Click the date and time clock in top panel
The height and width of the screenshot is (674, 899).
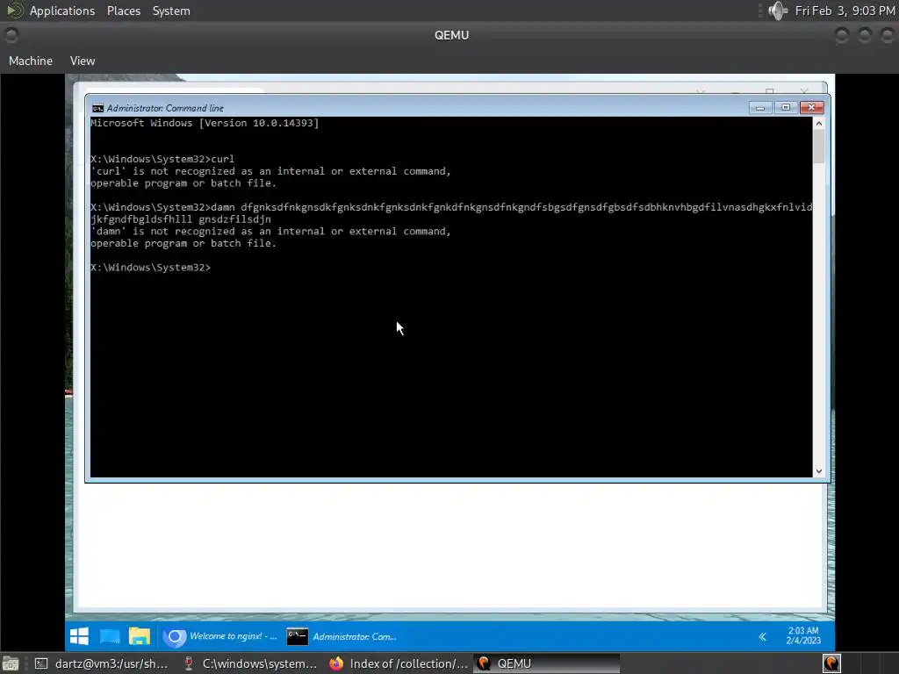point(845,11)
